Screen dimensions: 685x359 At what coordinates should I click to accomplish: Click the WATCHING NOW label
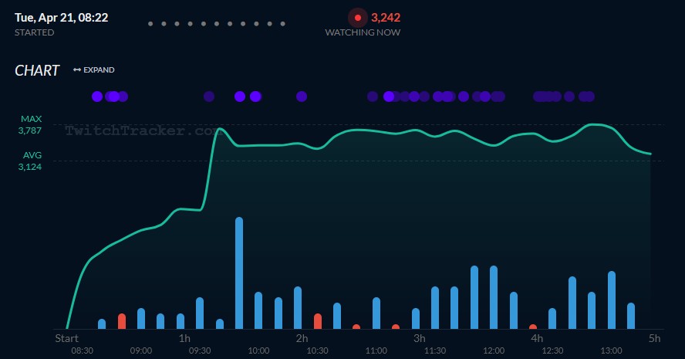(x=363, y=32)
